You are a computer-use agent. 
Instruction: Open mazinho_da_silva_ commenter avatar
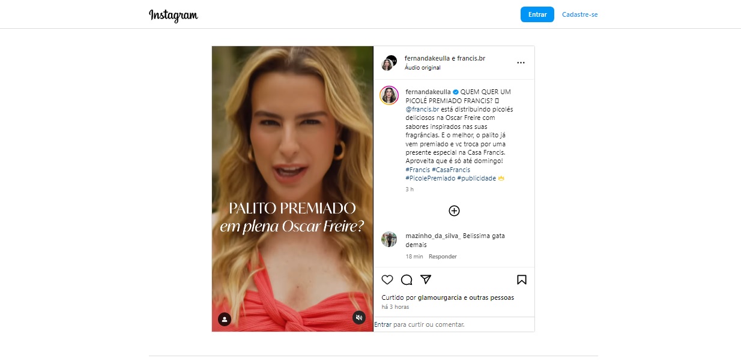(x=389, y=239)
